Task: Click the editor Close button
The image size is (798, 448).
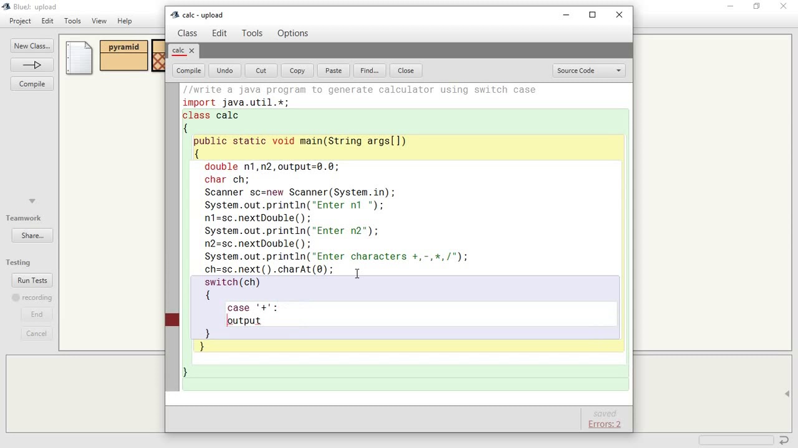Action: [x=405, y=70]
